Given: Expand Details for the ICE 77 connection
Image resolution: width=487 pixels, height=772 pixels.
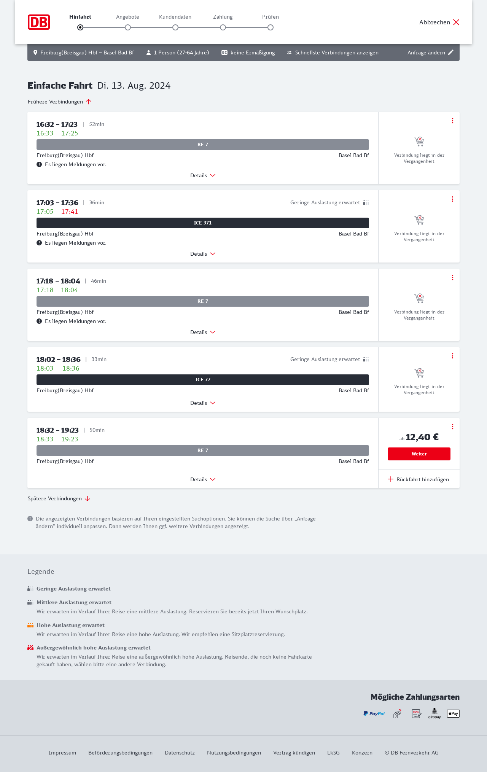Looking at the screenshot, I should (x=203, y=403).
